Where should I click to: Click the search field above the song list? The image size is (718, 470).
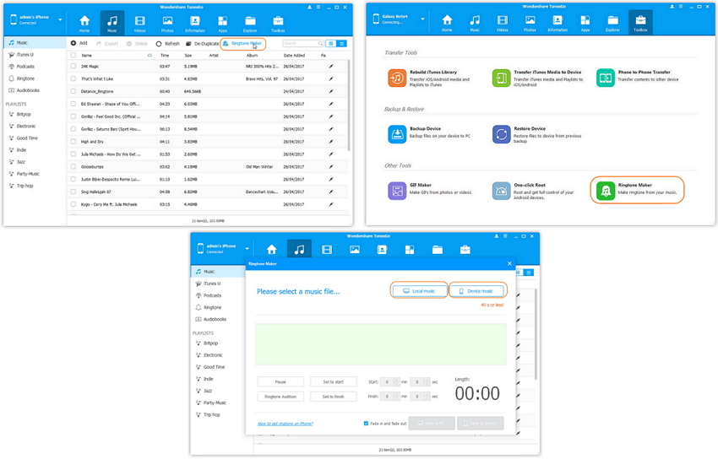(x=300, y=43)
